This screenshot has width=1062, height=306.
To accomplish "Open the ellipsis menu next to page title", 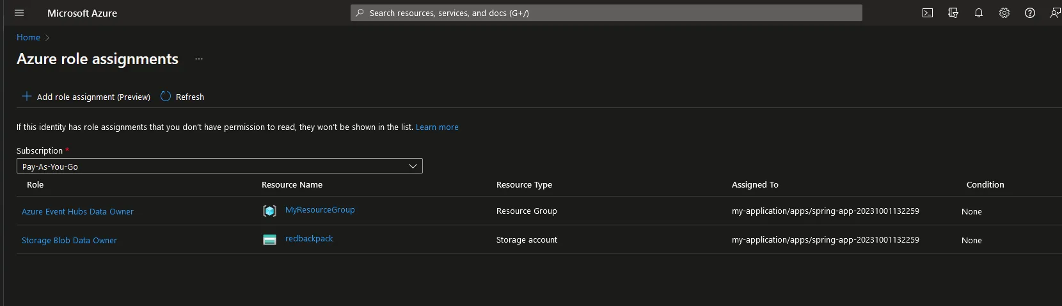I will point(199,59).
